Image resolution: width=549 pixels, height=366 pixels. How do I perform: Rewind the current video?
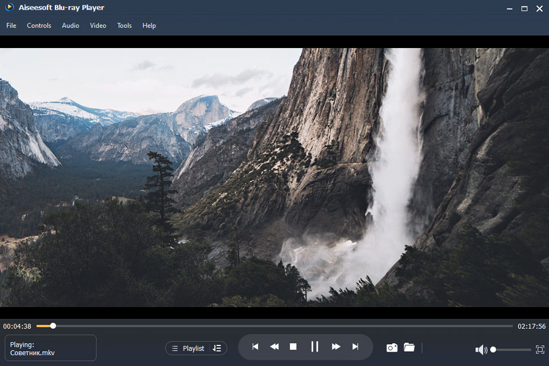tap(274, 347)
